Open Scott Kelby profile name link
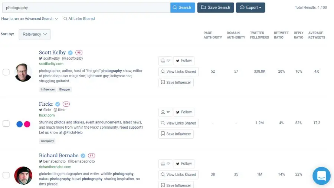 point(52,52)
